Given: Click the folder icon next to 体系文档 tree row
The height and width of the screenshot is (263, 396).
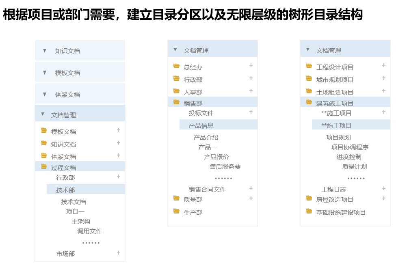Looking at the screenshot, I should (x=44, y=155).
